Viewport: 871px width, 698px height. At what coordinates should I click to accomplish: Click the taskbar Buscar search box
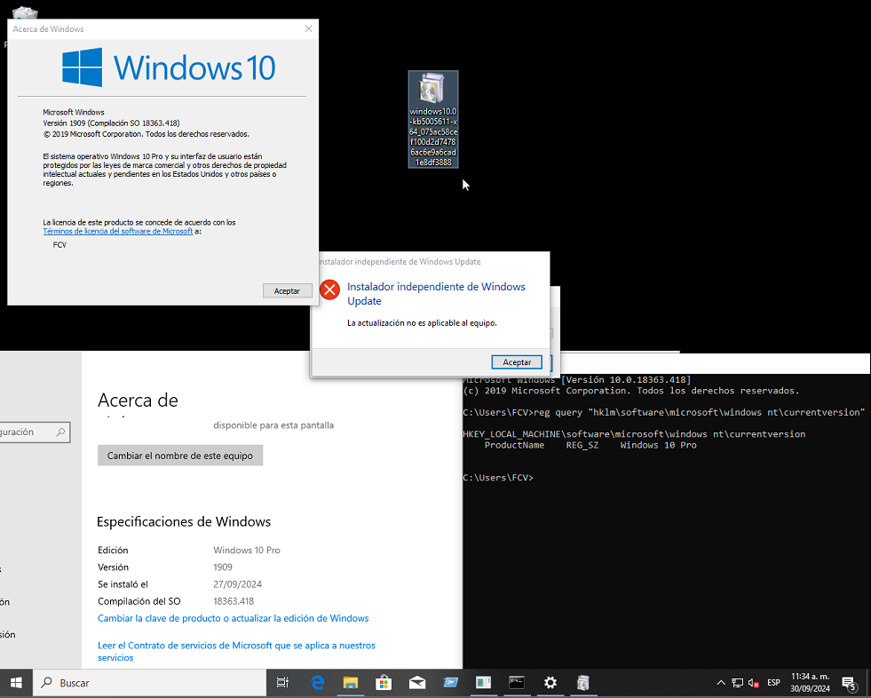pyautogui.click(x=150, y=682)
